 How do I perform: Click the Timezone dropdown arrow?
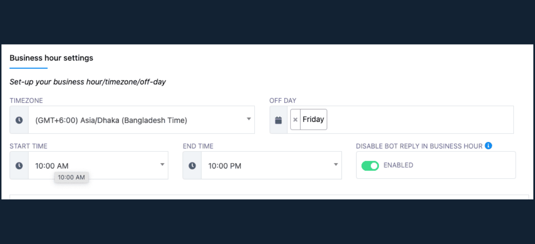tap(249, 119)
